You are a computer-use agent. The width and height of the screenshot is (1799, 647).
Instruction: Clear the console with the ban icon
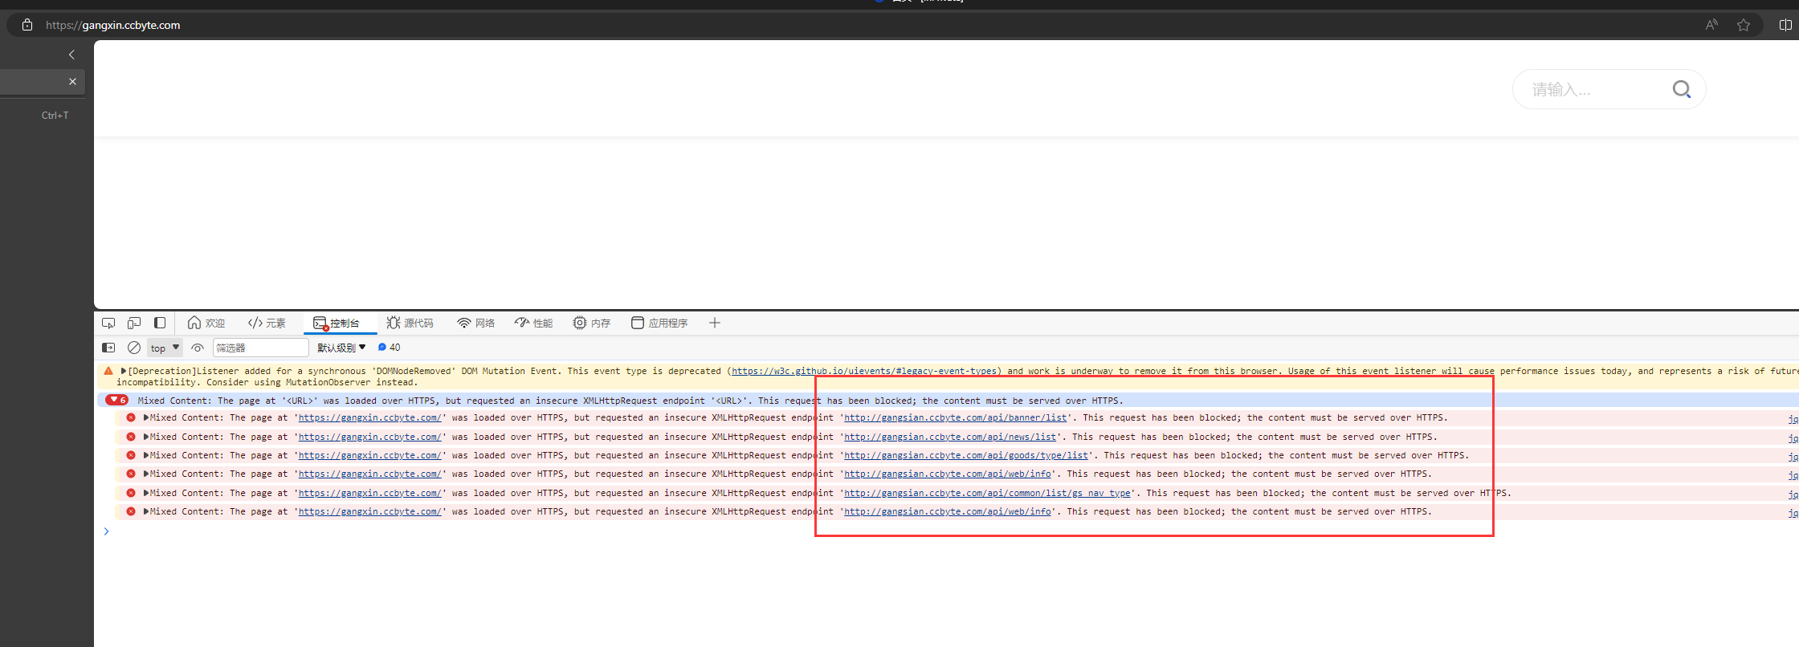[x=134, y=348]
